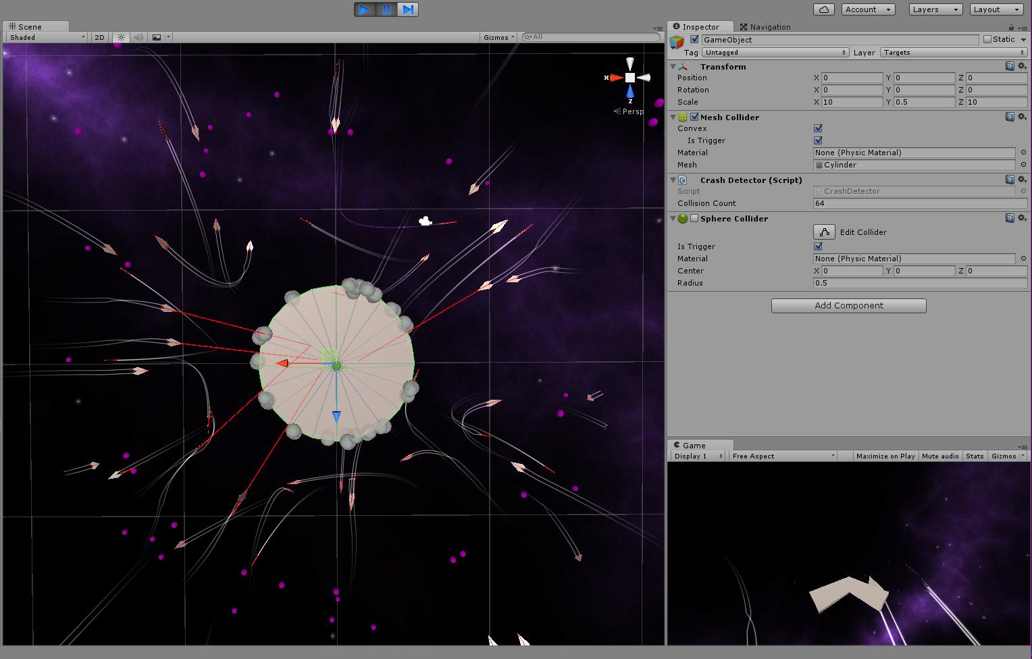Open the Transform component settings gear
The height and width of the screenshot is (659, 1032).
tap(1022, 66)
